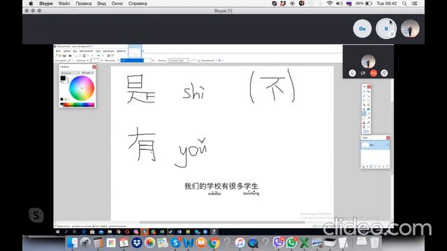Select the Zoom tool in Tools window
This screenshot has height=251, width=447.
[369, 100]
